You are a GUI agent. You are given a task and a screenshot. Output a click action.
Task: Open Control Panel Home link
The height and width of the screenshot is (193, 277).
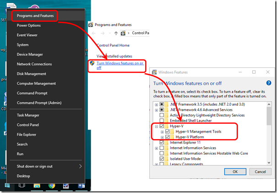click(113, 45)
